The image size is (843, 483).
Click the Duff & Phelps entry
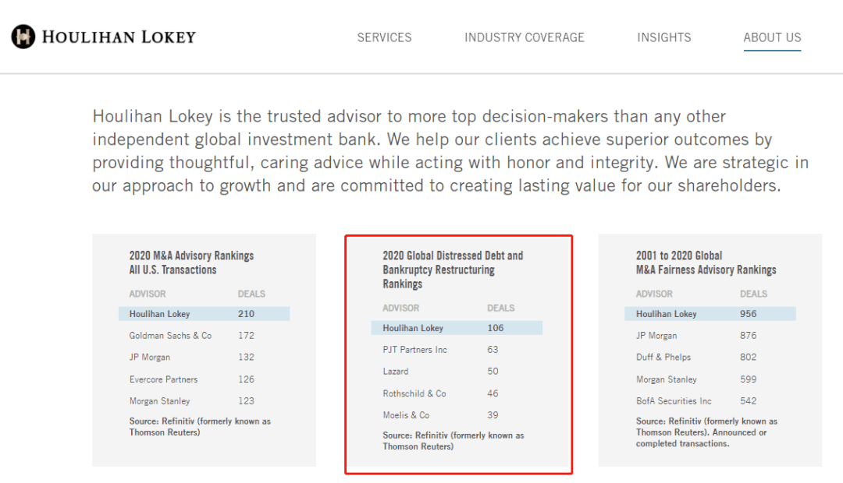(x=663, y=358)
